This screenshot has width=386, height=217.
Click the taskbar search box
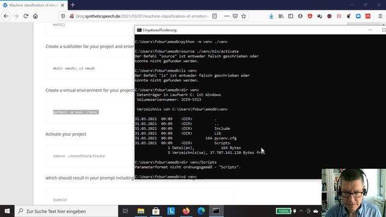coord(66,211)
